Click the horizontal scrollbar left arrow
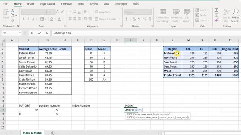This screenshot has height=135, width=241. pyautogui.click(x=163, y=133)
